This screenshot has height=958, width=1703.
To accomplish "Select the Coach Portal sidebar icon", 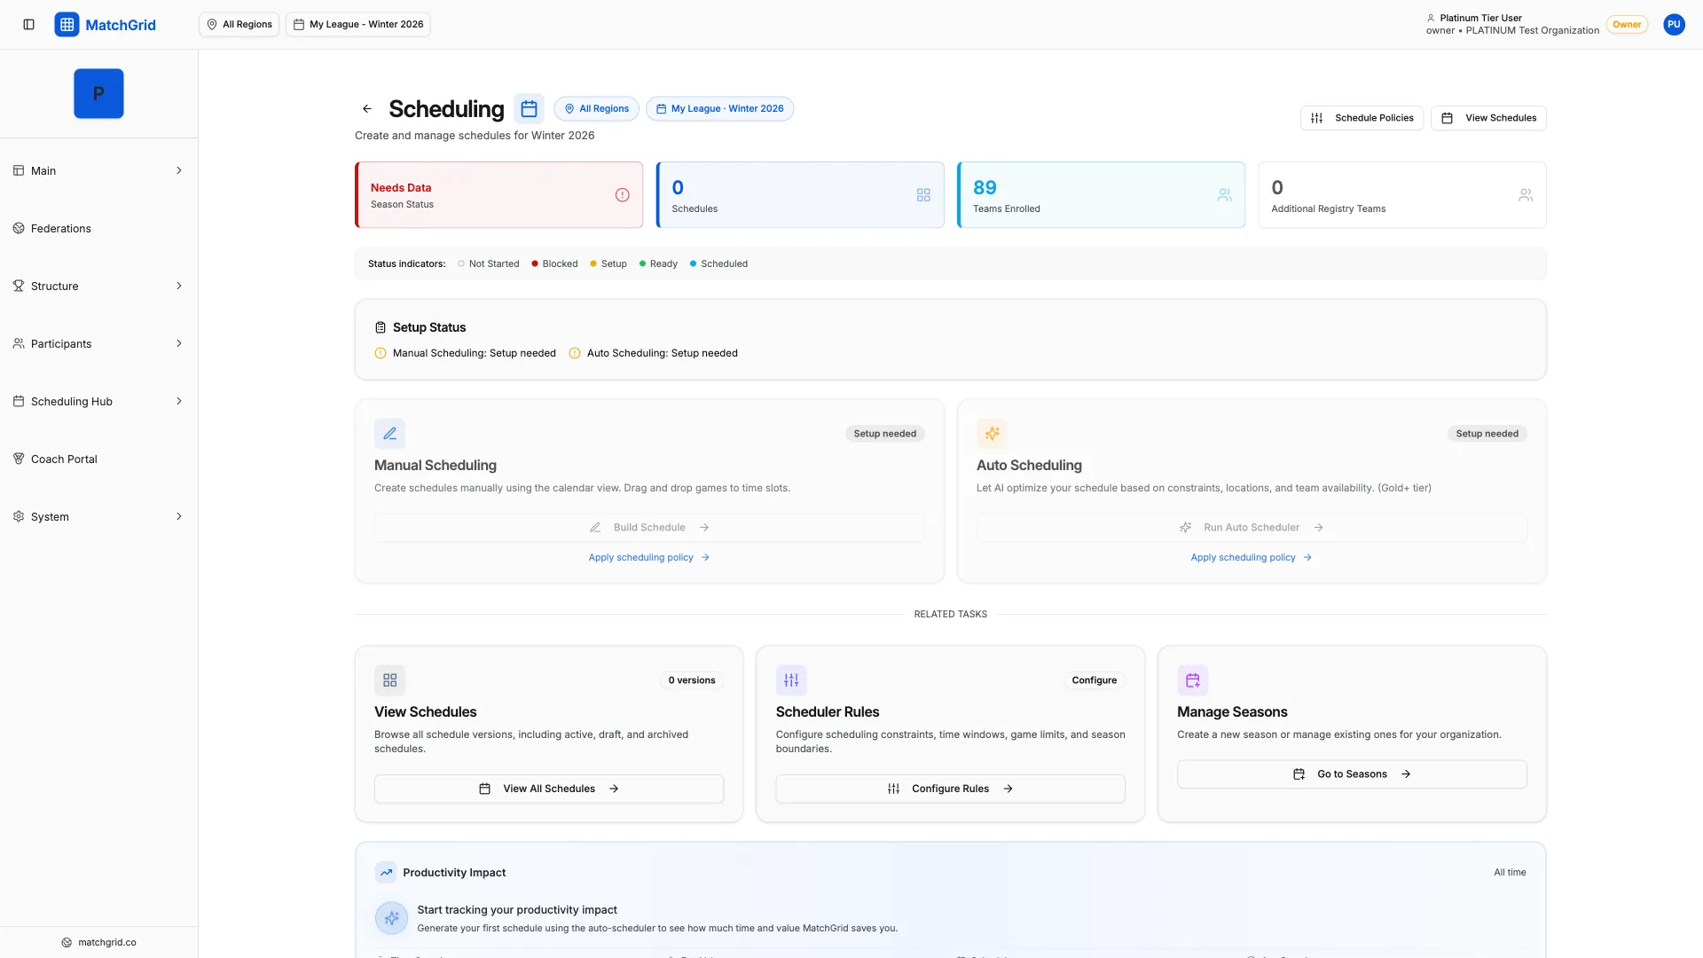I will 20,459.
